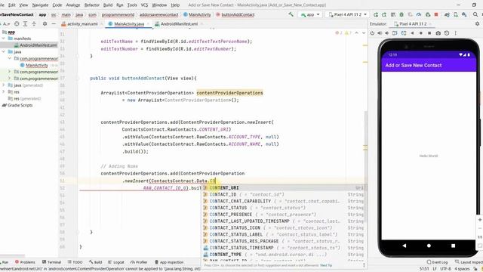Open emulator Snapshots clock icon
This screenshot has width=483, height=272.
(x=447, y=33)
